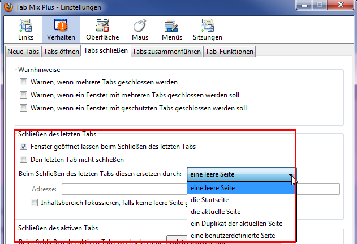Close the Tab Mix Plus settings window
Screen dimensions: 357x244
coord(341,5)
